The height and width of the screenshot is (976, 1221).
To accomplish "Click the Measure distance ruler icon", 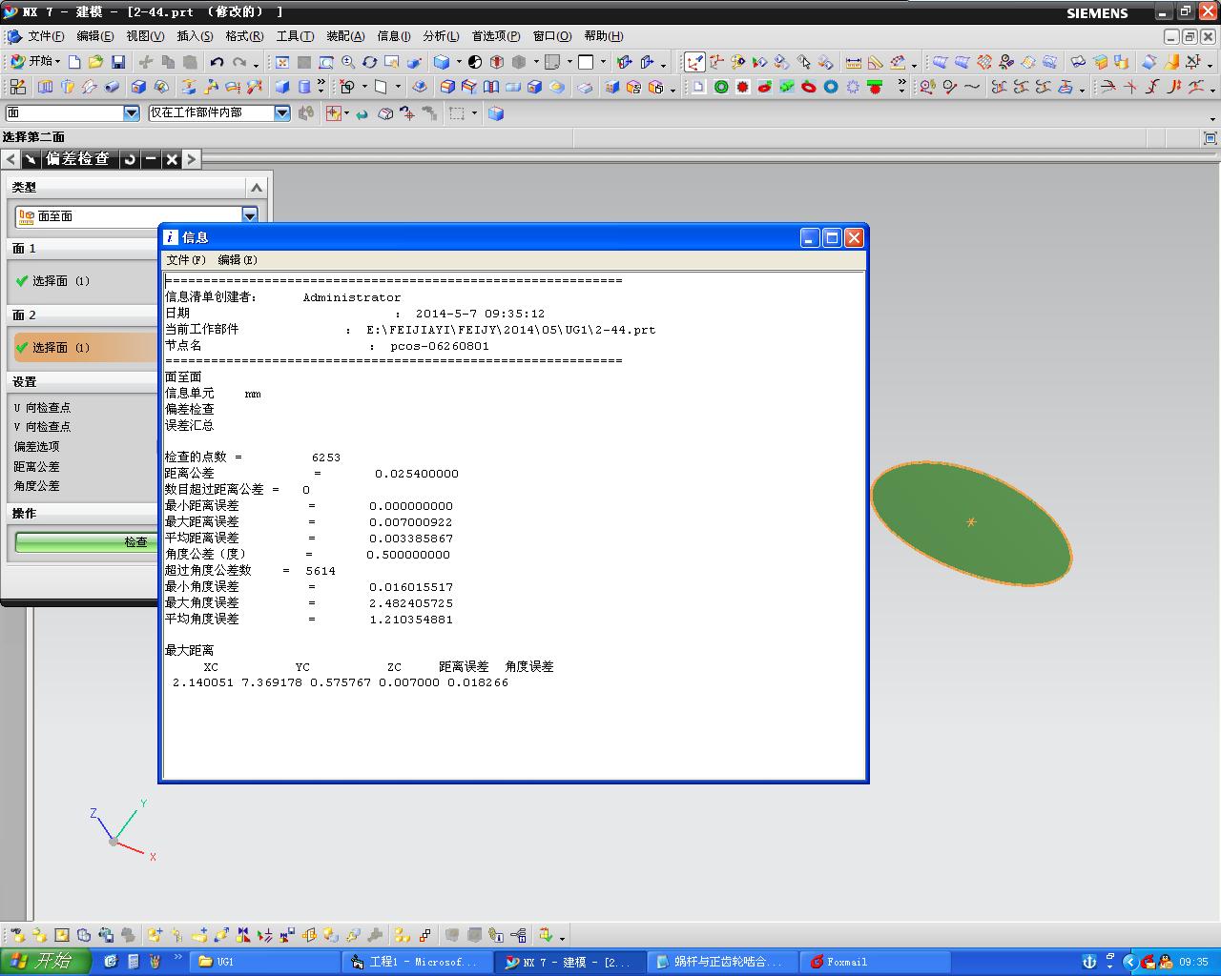I will pos(854,62).
